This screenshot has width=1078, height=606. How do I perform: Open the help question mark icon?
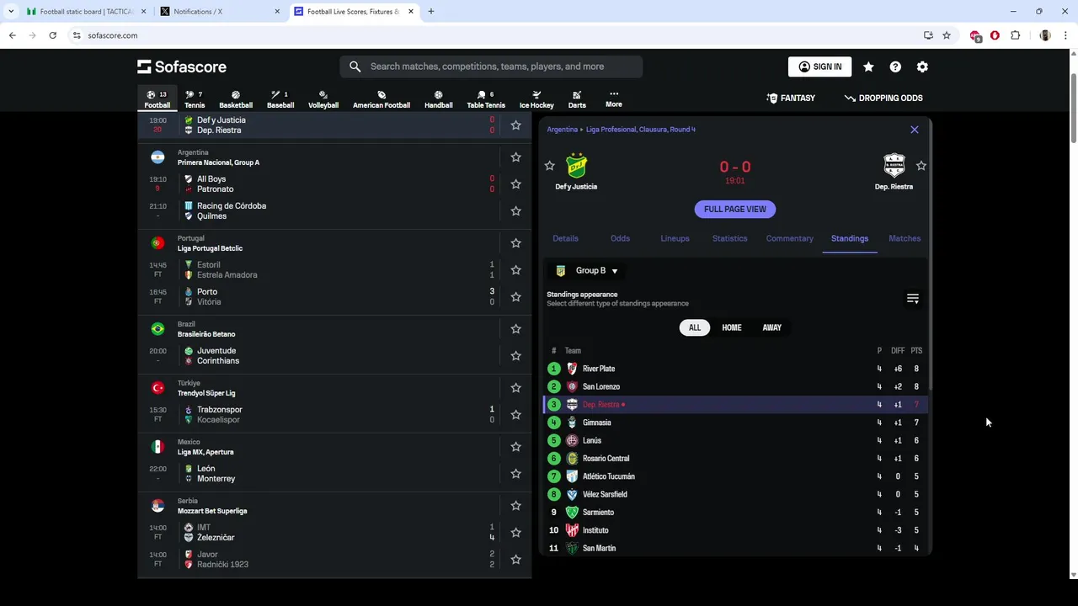(895, 66)
